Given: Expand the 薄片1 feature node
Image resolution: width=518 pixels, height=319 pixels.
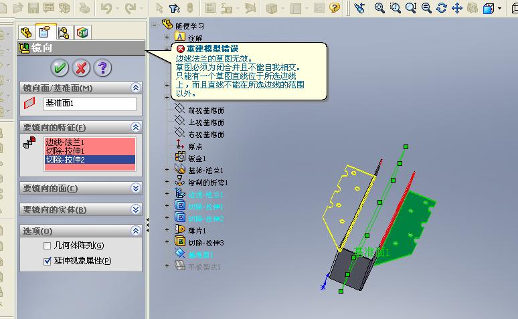Looking at the screenshot, I should [x=167, y=229].
